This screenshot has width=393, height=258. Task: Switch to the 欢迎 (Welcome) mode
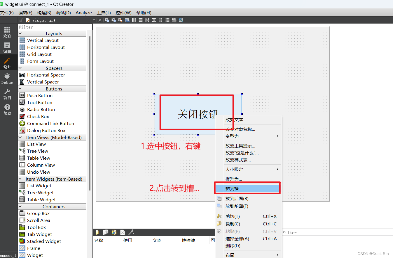coord(7,32)
